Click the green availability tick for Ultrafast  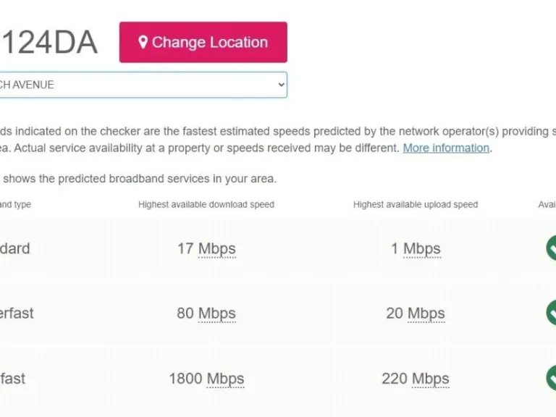[551, 378]
